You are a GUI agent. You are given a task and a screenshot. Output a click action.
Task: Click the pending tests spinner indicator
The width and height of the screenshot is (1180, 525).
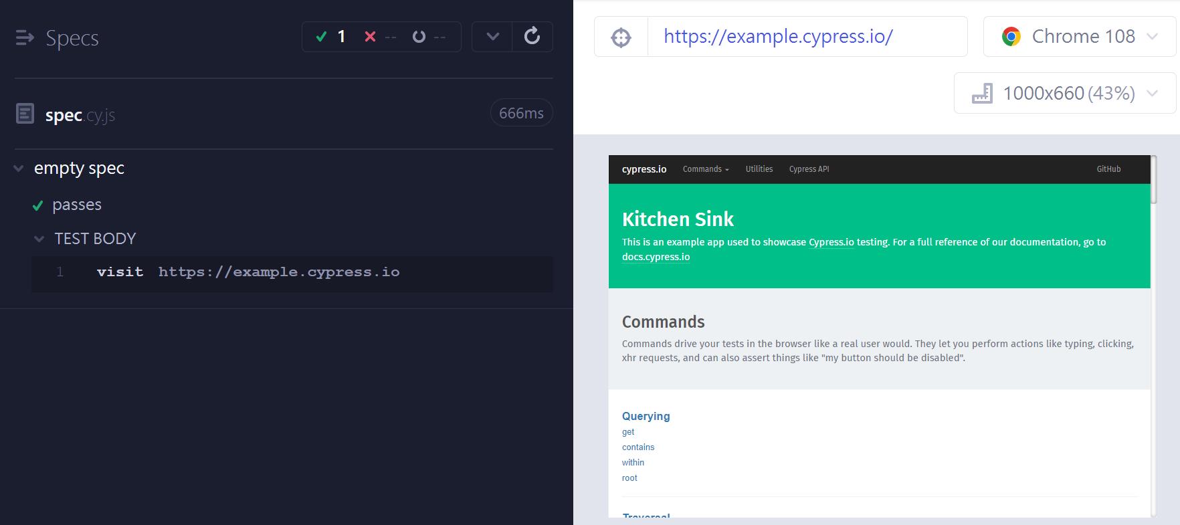(x=419, y=36)
